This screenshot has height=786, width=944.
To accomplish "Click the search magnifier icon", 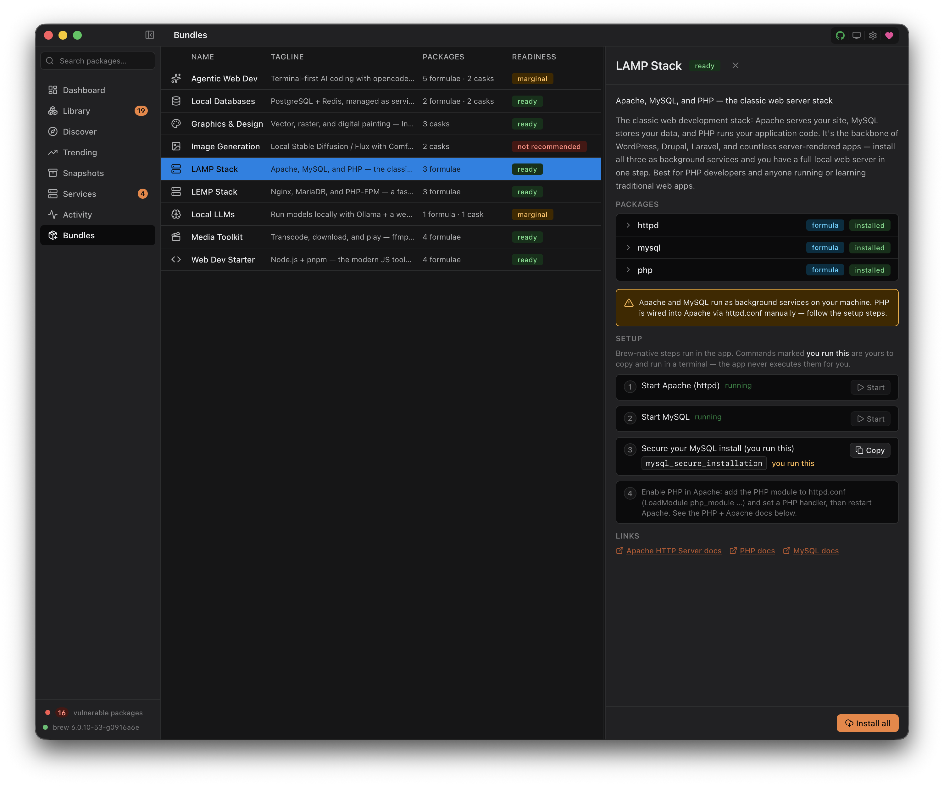I will tap(50, 61).
